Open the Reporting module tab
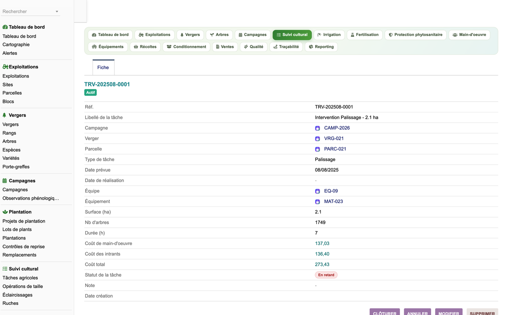 click(322, 47)
